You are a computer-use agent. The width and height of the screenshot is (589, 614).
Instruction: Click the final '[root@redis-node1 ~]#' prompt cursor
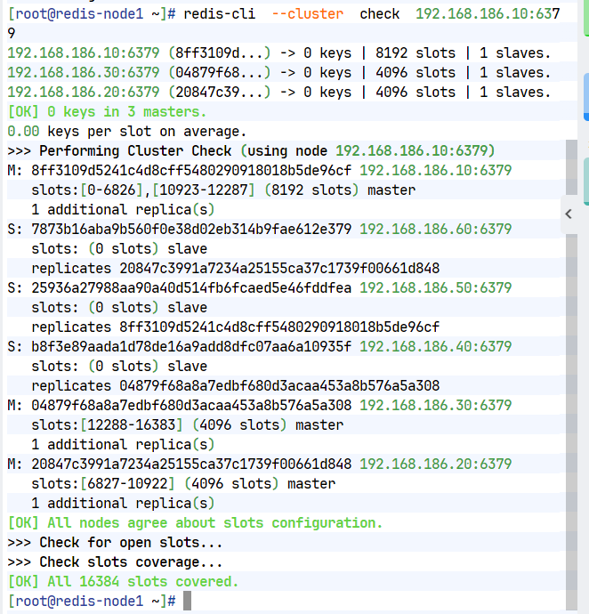click(x=187, y=601)
